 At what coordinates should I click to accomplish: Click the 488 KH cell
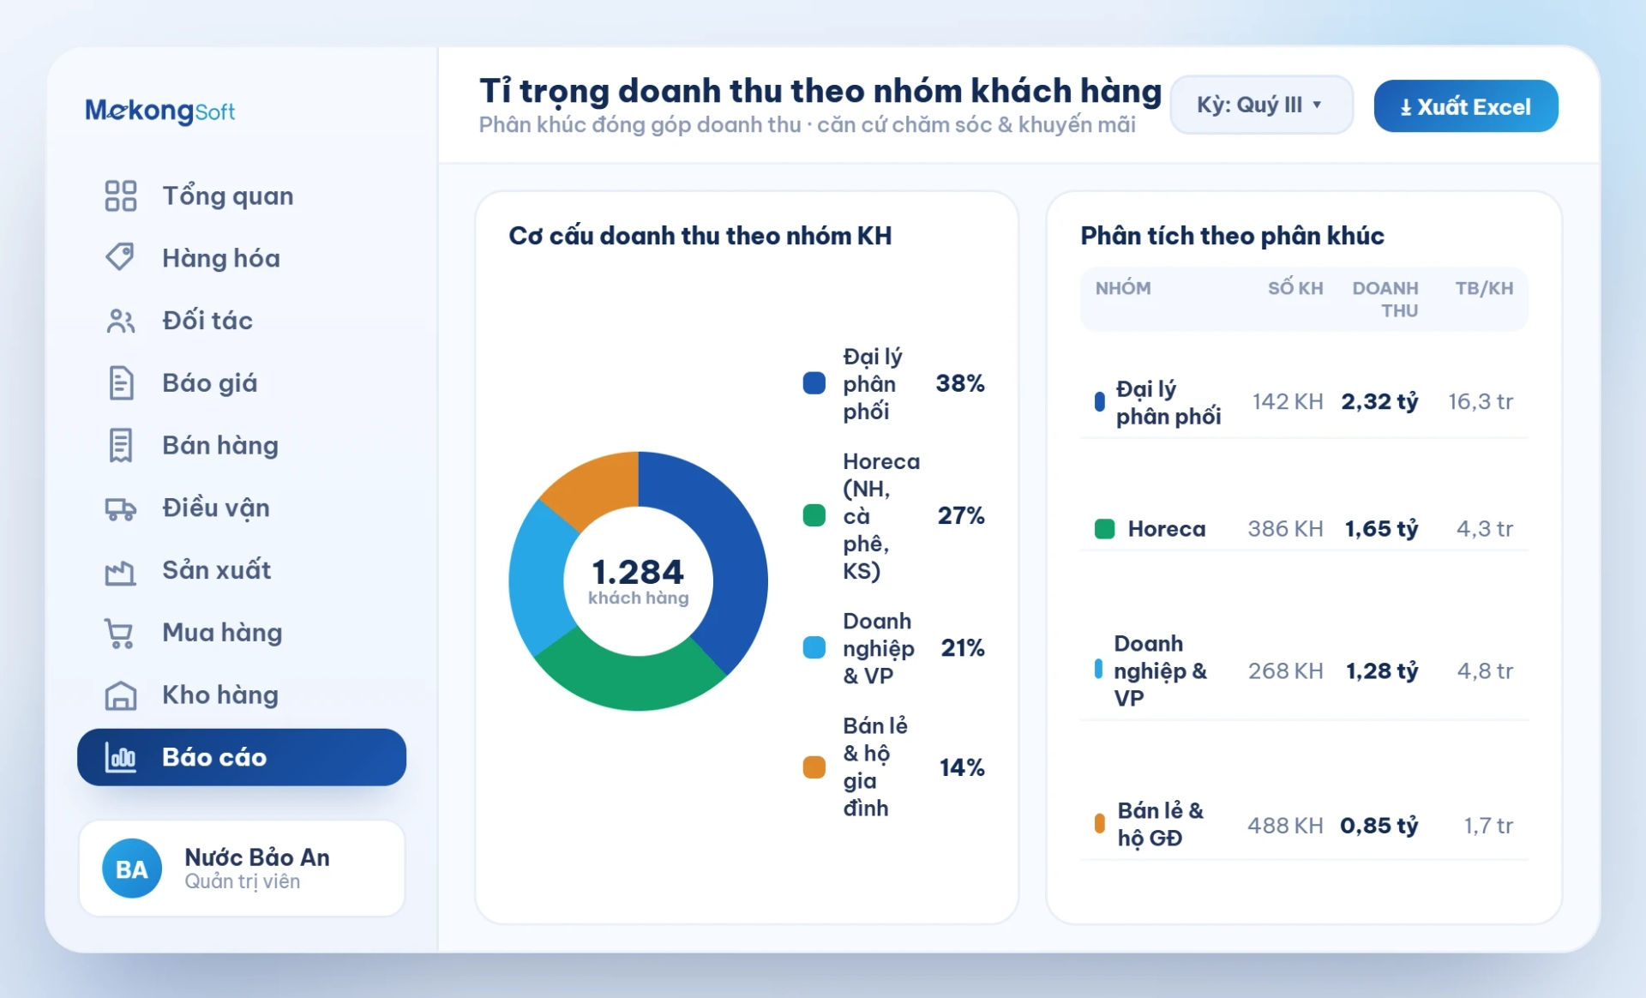pyautogui.click(x=1285, y=825)
